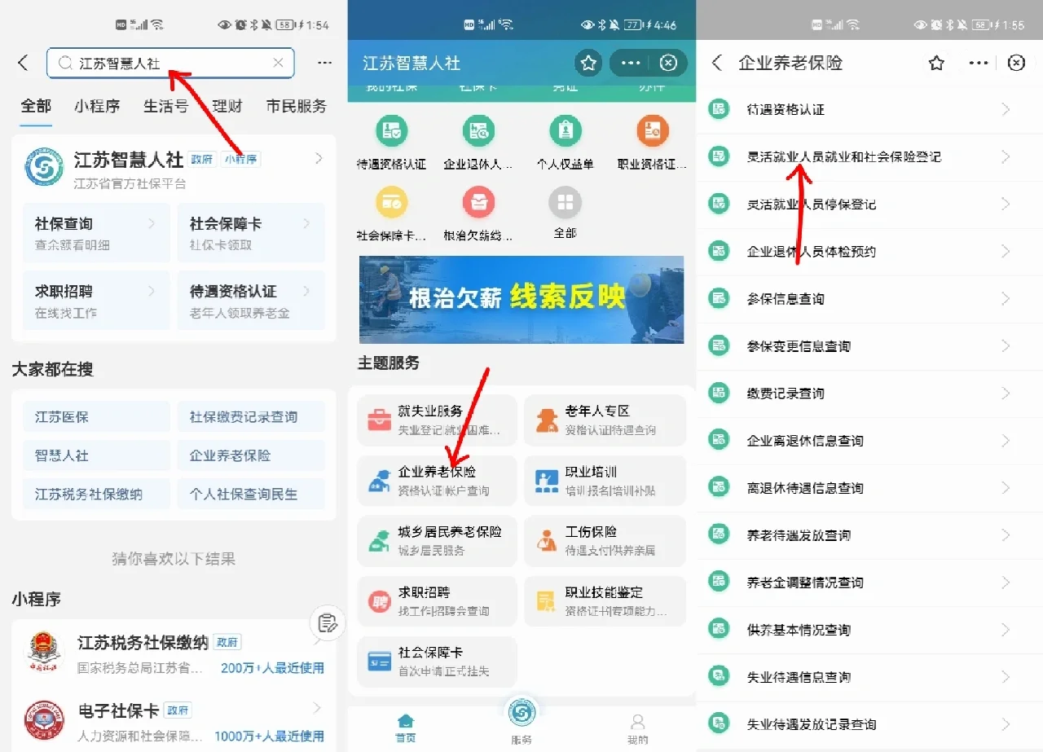Open the more-options dots in 江苏智慧人社 header

[x=631, y=63]
